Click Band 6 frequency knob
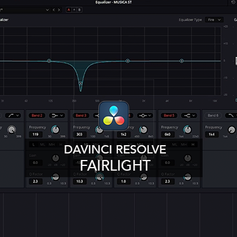Screen dimensions: 237x237 (232, 130)
